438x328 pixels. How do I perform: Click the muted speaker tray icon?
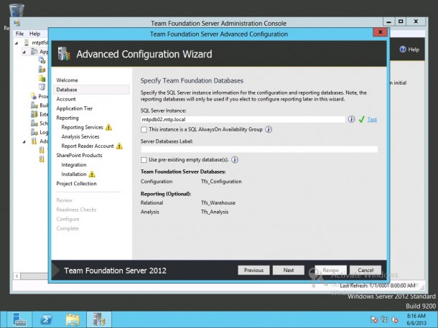pyautogui.click(x=395, y=319)
